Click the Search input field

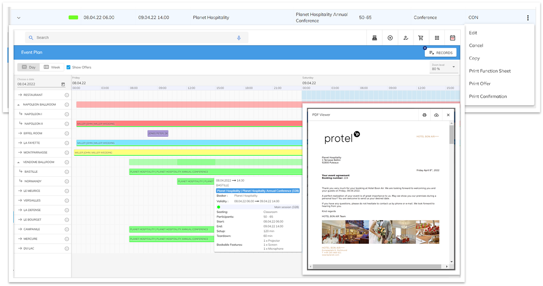click(x=136, y=37)
